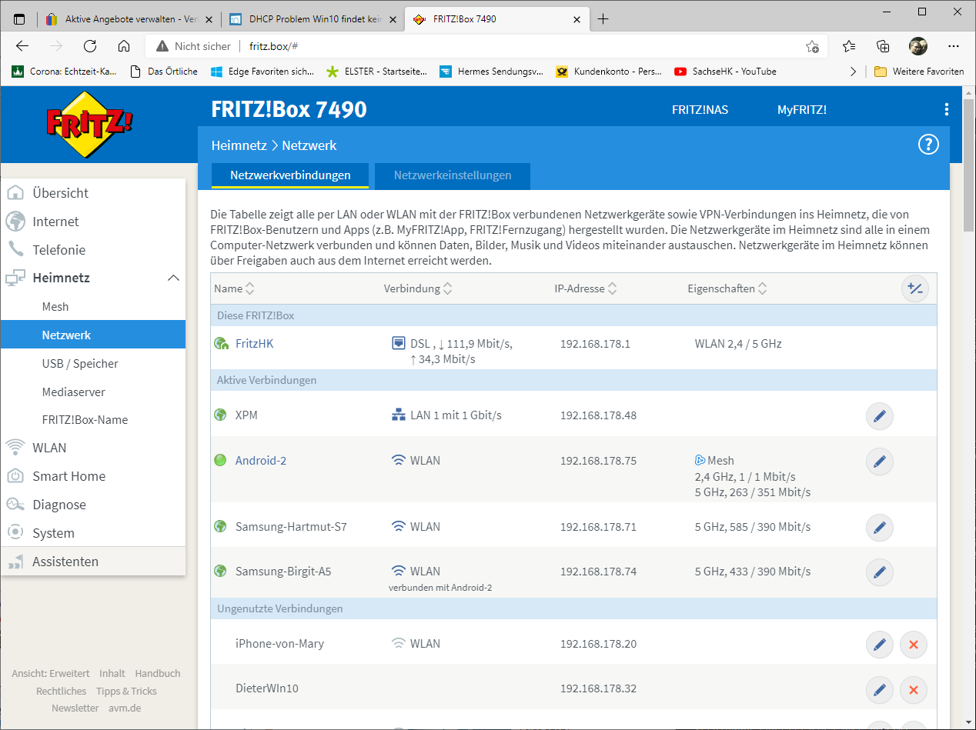976x730 pixels.
Task: Open the FRITZ!Box help question mark icon
Action: [x=929, y=145]
